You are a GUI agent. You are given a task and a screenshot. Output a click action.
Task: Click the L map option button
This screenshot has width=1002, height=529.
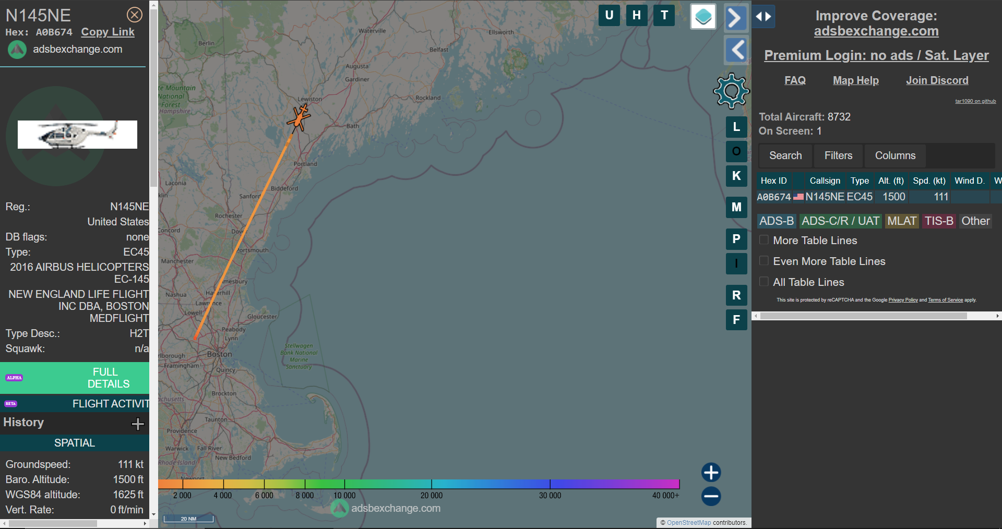(x=736, y=127)
